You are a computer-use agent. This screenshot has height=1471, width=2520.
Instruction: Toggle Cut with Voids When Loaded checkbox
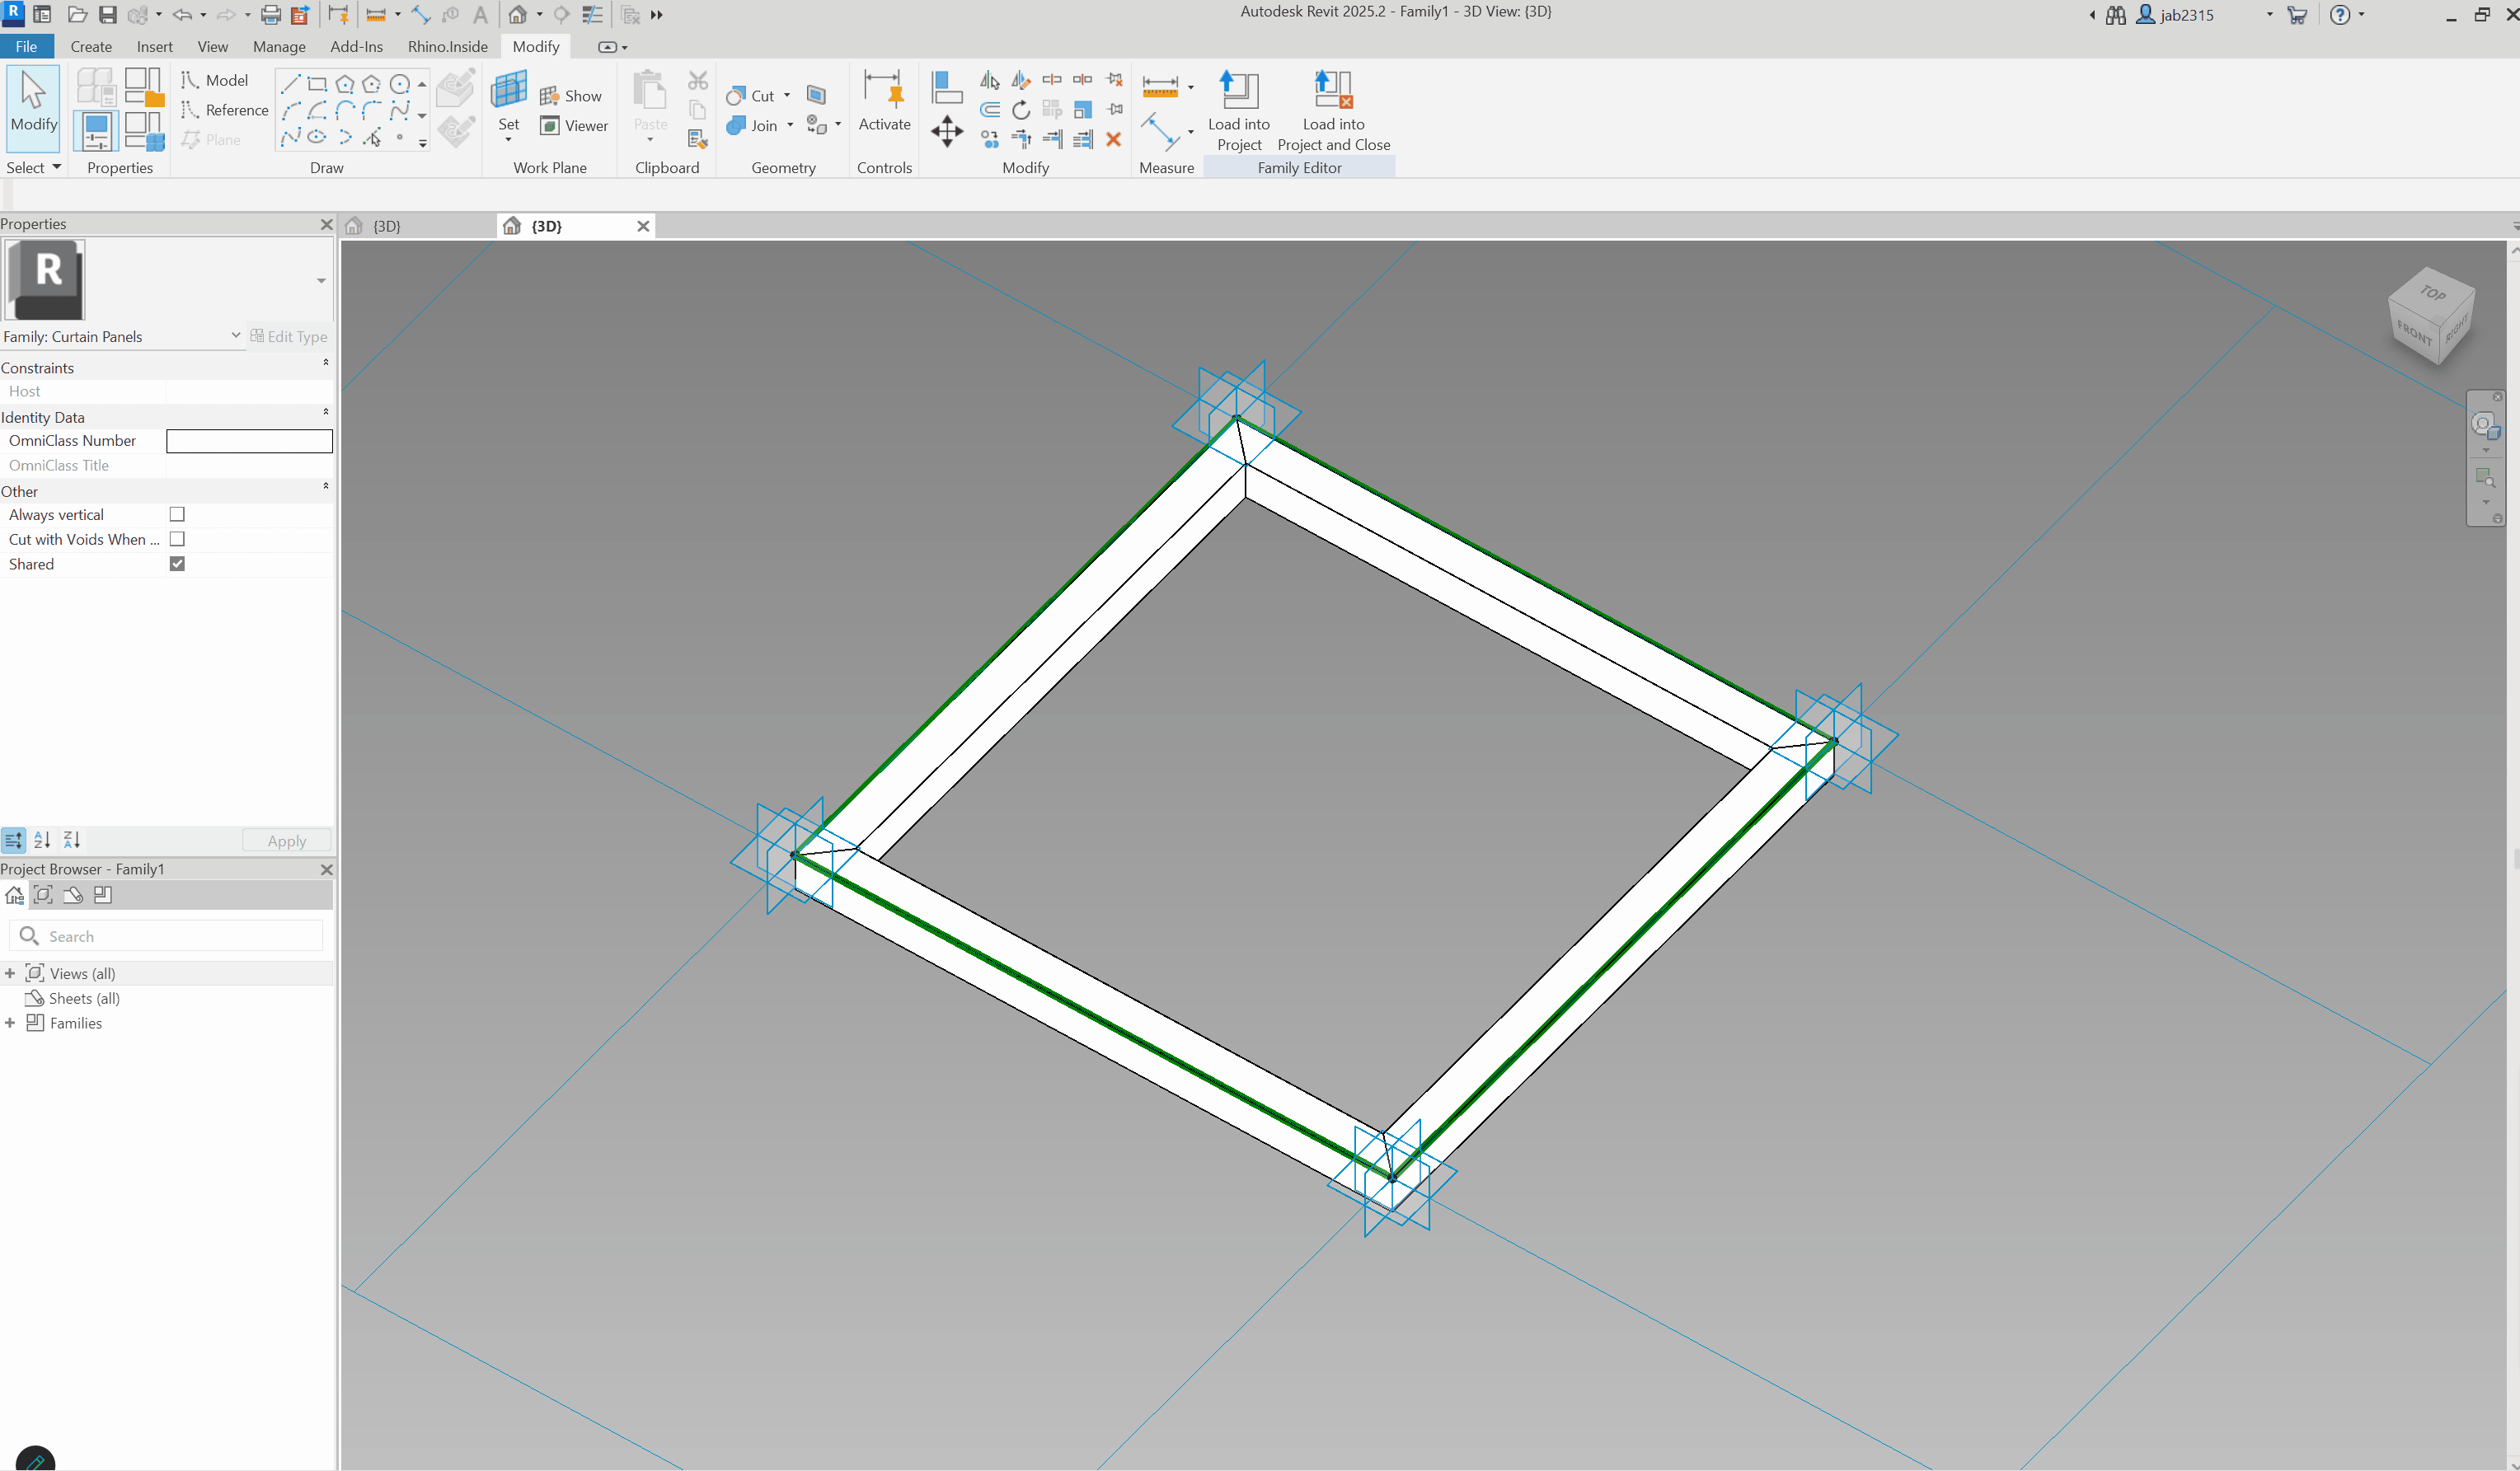tap(177, 539)
